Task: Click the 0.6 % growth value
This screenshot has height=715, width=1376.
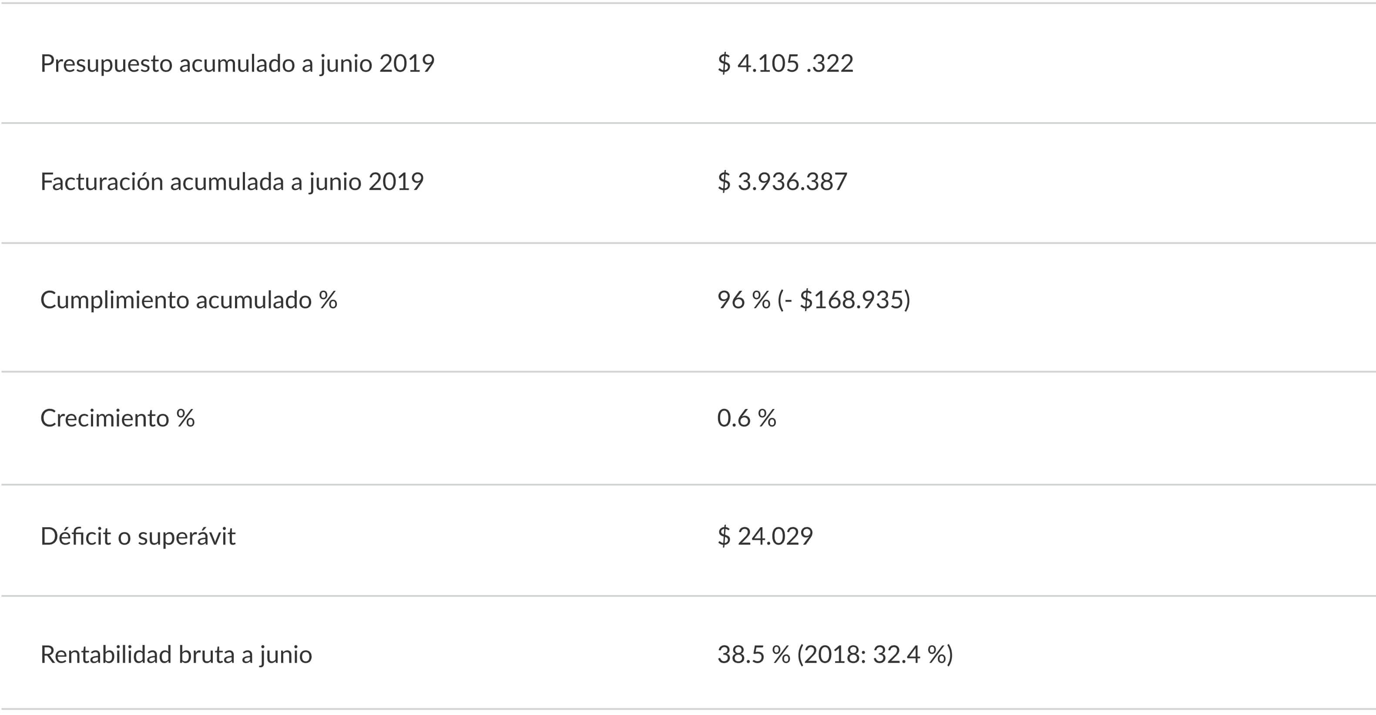Action: click(746, 418)
